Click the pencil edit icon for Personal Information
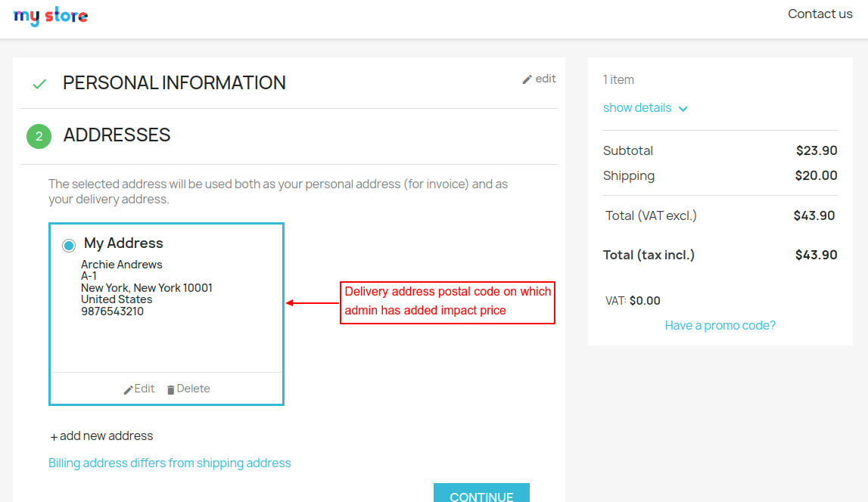The image size is (868, 502). [527, 79]
